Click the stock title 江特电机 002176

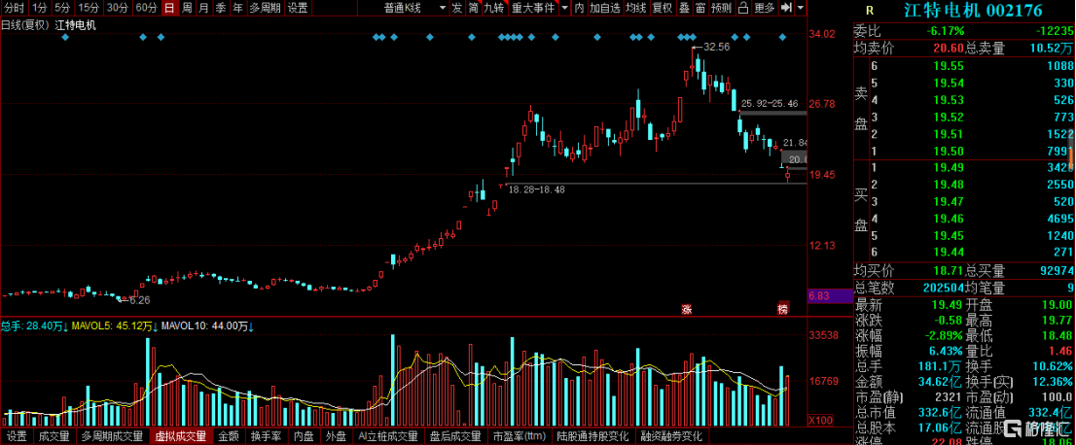pos(975,12)
